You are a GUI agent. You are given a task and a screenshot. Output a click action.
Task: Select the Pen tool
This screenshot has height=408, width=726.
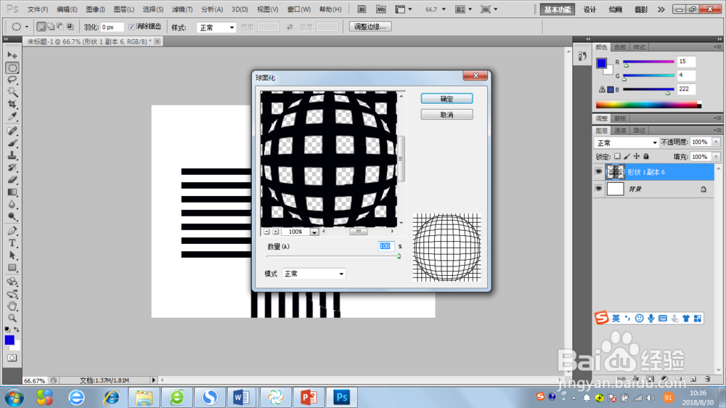(12, 231)
